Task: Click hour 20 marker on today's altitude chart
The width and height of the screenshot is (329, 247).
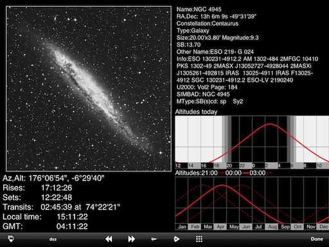Action: (x=229, y=165)
